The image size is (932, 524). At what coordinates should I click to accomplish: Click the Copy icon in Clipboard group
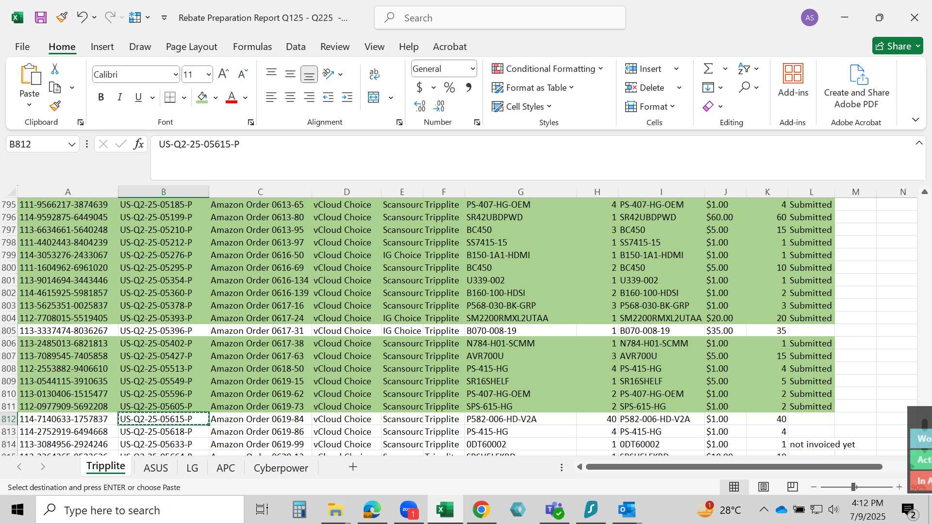[55, 87]
